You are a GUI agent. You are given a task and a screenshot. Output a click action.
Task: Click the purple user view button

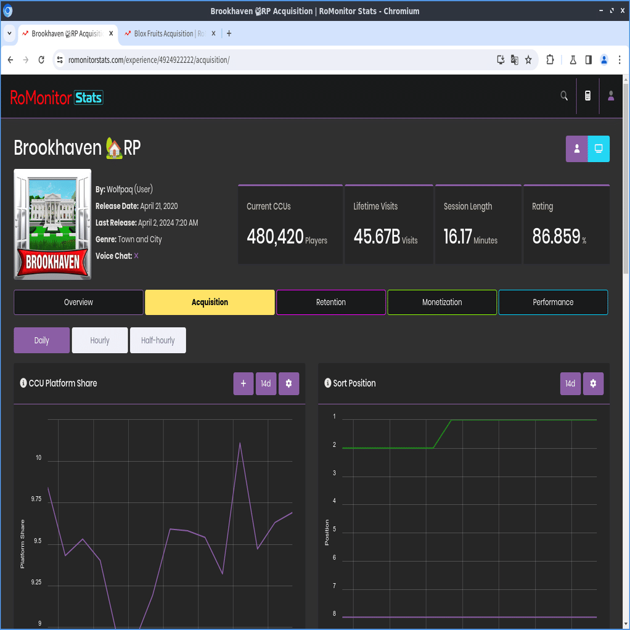(x=576, y=149)
